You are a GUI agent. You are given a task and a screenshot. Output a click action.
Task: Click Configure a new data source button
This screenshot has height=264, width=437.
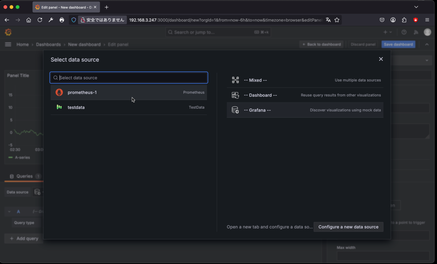pos(348,227)
